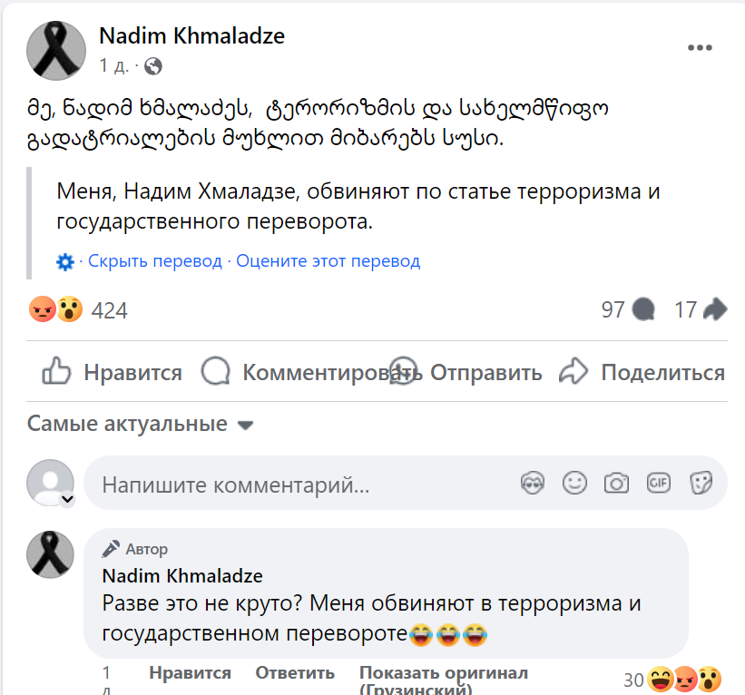Type in the Напишите комментарий field
745x695 pixels.
[299, 485]
